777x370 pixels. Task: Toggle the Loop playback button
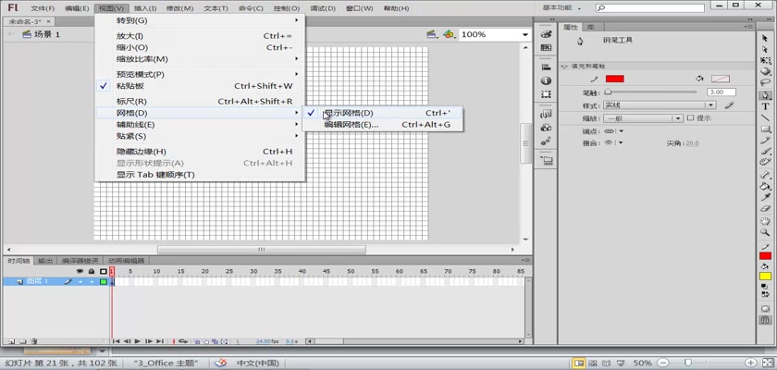(x=183, y=341)
